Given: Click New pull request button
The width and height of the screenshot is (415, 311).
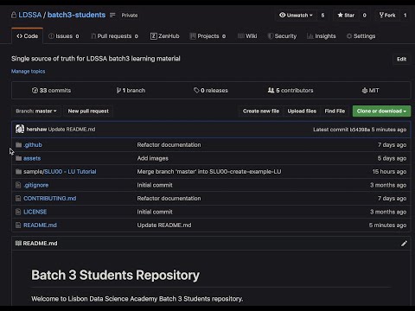Looking at the screenshot, I should 88,111.
